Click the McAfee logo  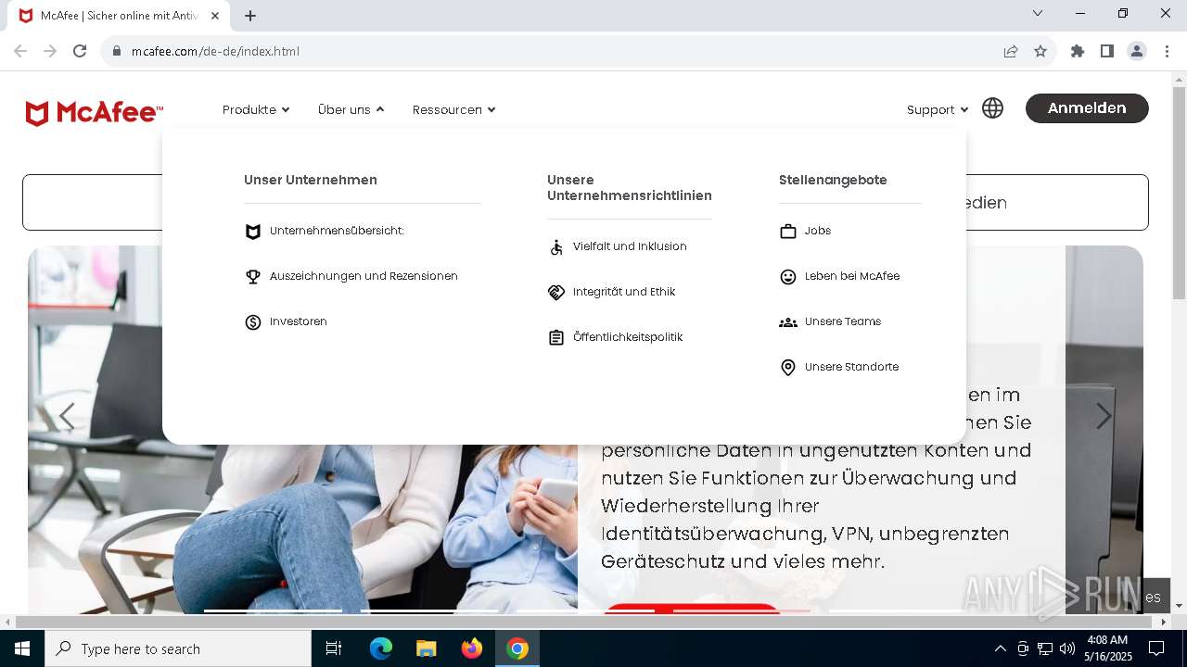click(95, 113)
